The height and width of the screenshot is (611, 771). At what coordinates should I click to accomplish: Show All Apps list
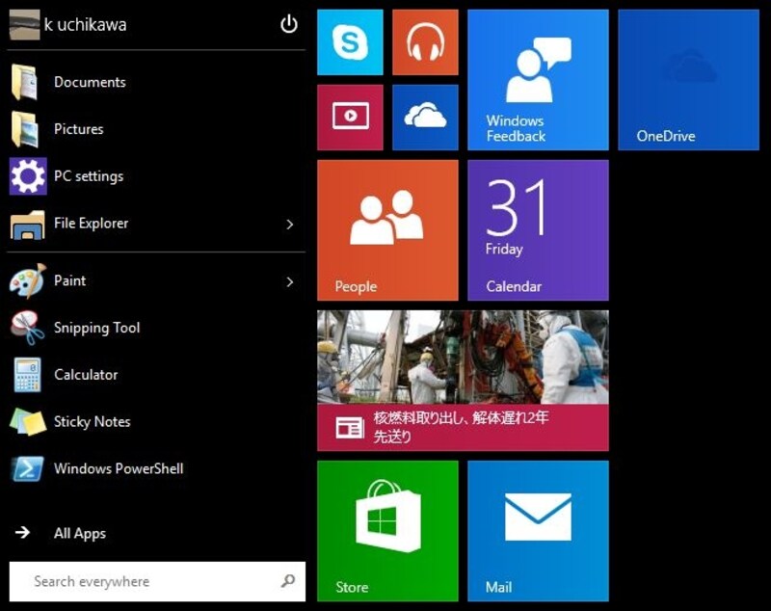[79, 533]
